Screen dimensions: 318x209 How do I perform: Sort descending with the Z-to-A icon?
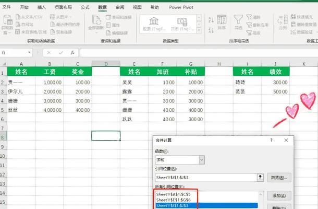pyautogui.click(x=211, y=30)
